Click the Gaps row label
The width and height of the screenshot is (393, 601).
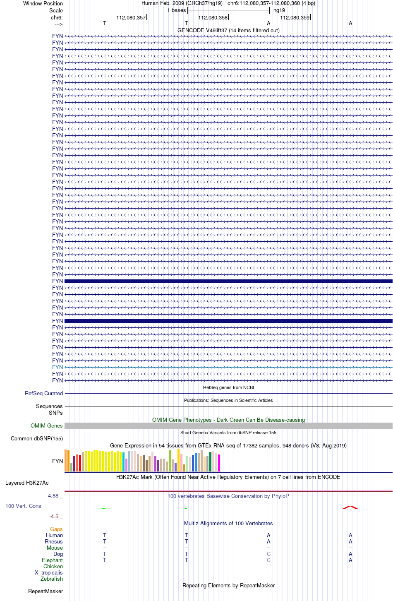[56, 529]
